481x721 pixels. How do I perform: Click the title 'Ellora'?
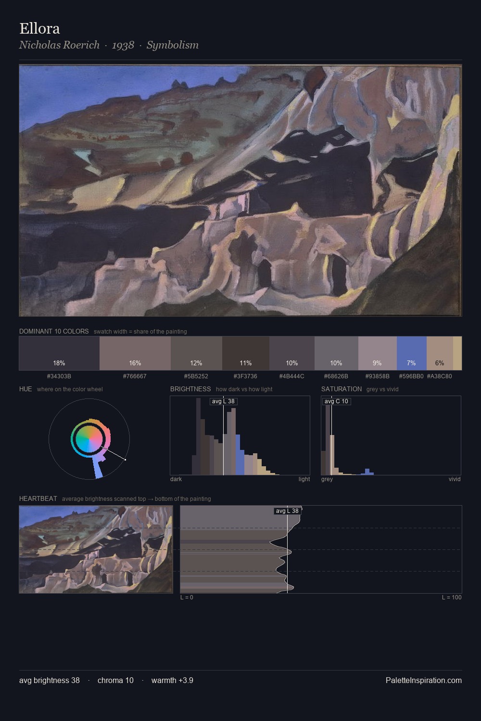click(x=39, y=28)
